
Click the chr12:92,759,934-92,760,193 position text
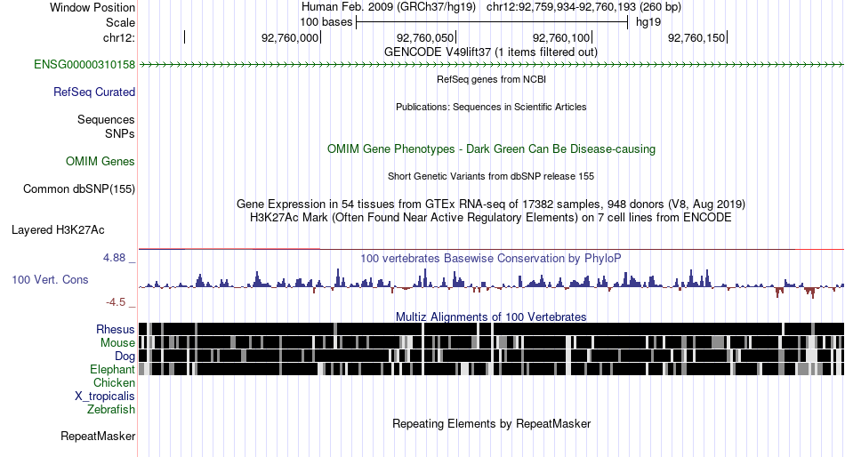[583, 7]
